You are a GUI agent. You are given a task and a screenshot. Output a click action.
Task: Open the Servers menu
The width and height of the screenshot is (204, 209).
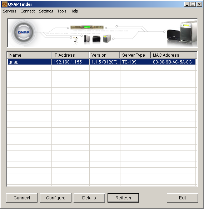[10, 11]
